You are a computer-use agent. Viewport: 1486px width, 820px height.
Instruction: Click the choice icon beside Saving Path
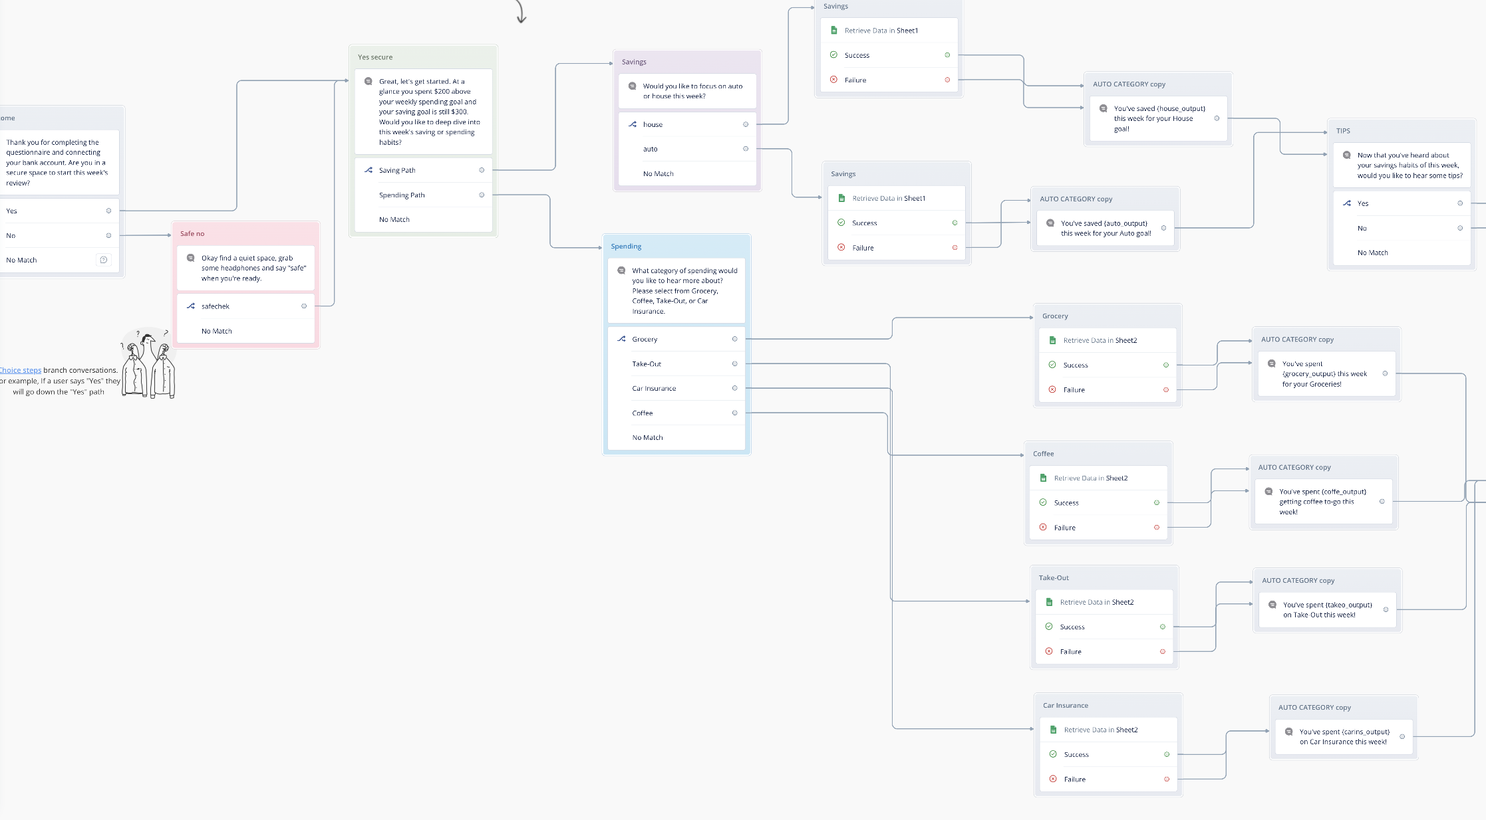pyautogui.click(x=368, y=170)
